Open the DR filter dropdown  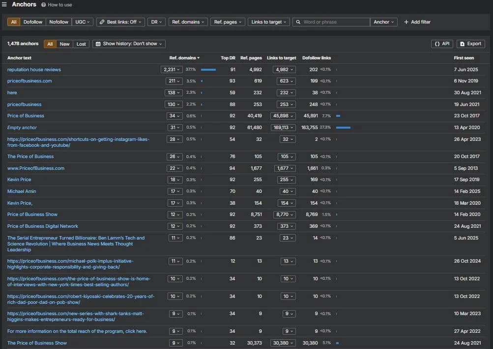(x=156, y=22)
